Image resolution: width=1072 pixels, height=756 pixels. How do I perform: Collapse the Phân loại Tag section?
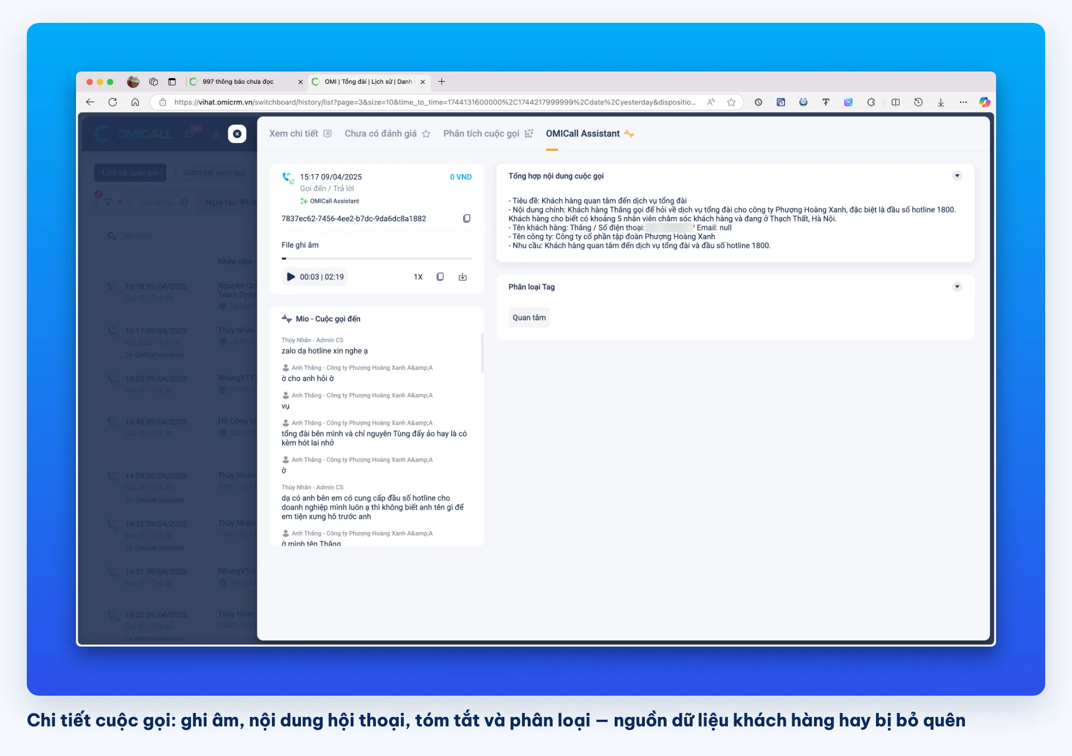point(957,287)
